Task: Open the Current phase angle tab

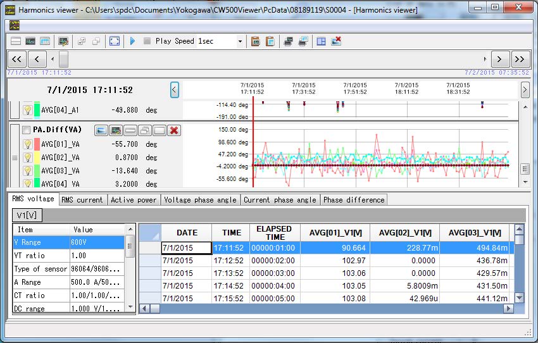Action: 280,200
